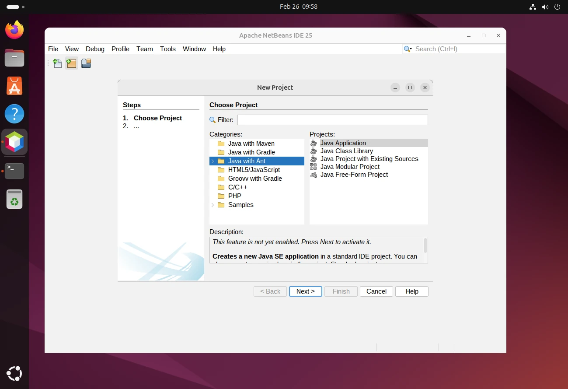This screenshot has height=389, width=568.
Task: Launch Firefox from the dock
Action: click(x=14, y=30)
